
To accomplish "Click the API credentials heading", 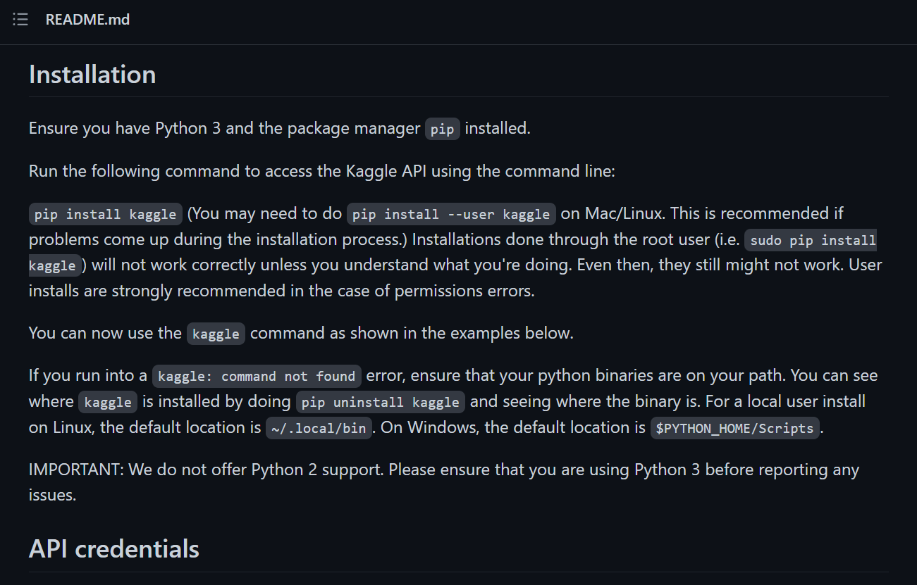I will pos(114,549).
